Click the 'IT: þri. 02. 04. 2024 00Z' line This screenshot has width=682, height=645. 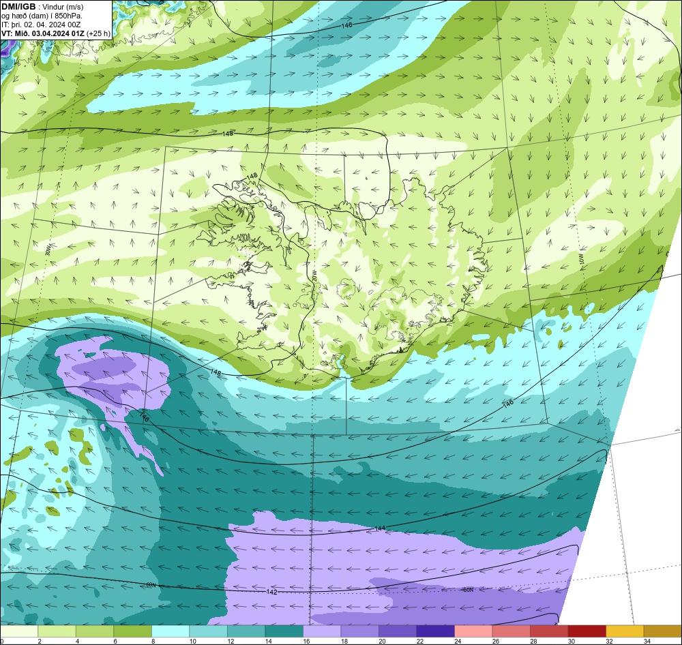(41, 25)
